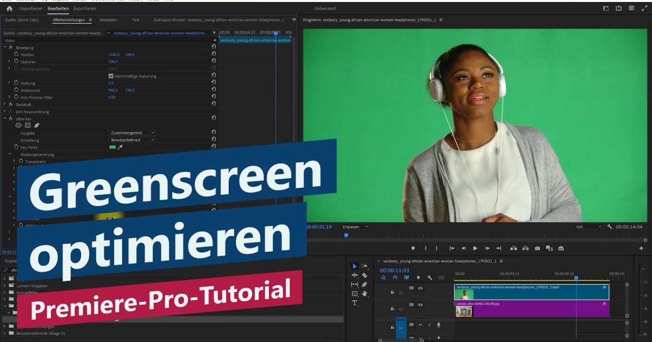
Task: Uncheck the Gleichmäßige Skalierung checkbox
Action: point(112,75)
